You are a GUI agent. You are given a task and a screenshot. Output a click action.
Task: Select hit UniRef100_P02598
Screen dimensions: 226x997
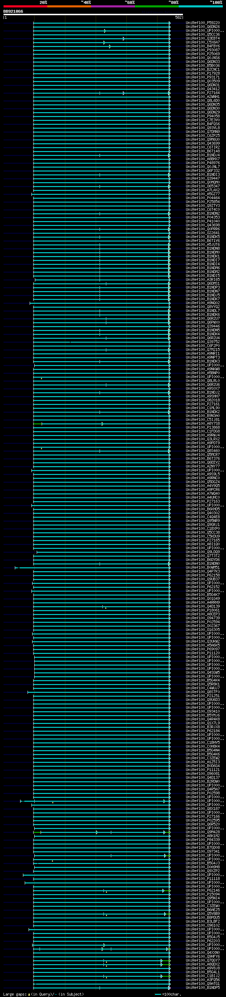click(x=203, y=793)
